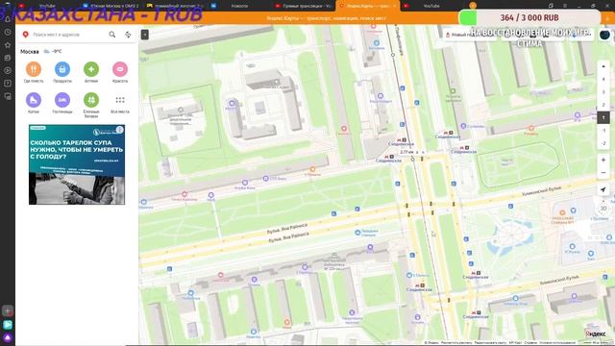Screen dimensions: 615x346
Task: Click the browser menu hamburger icon
Action: tap(565, 6)
